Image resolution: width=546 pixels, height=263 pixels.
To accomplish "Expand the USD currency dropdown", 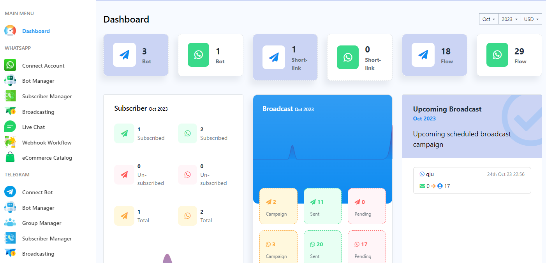I will point(531,19).
